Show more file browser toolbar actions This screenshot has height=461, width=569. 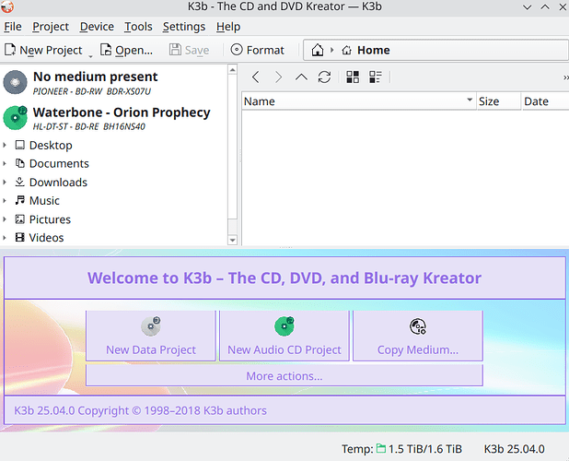(565, 77)
